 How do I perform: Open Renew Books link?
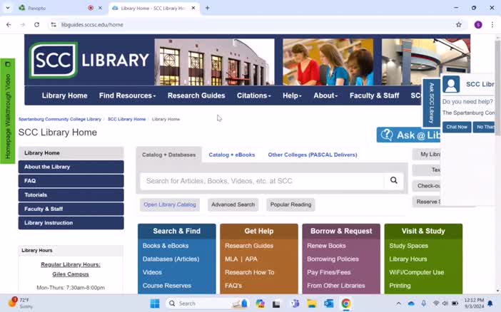click(x=326, y=246)
